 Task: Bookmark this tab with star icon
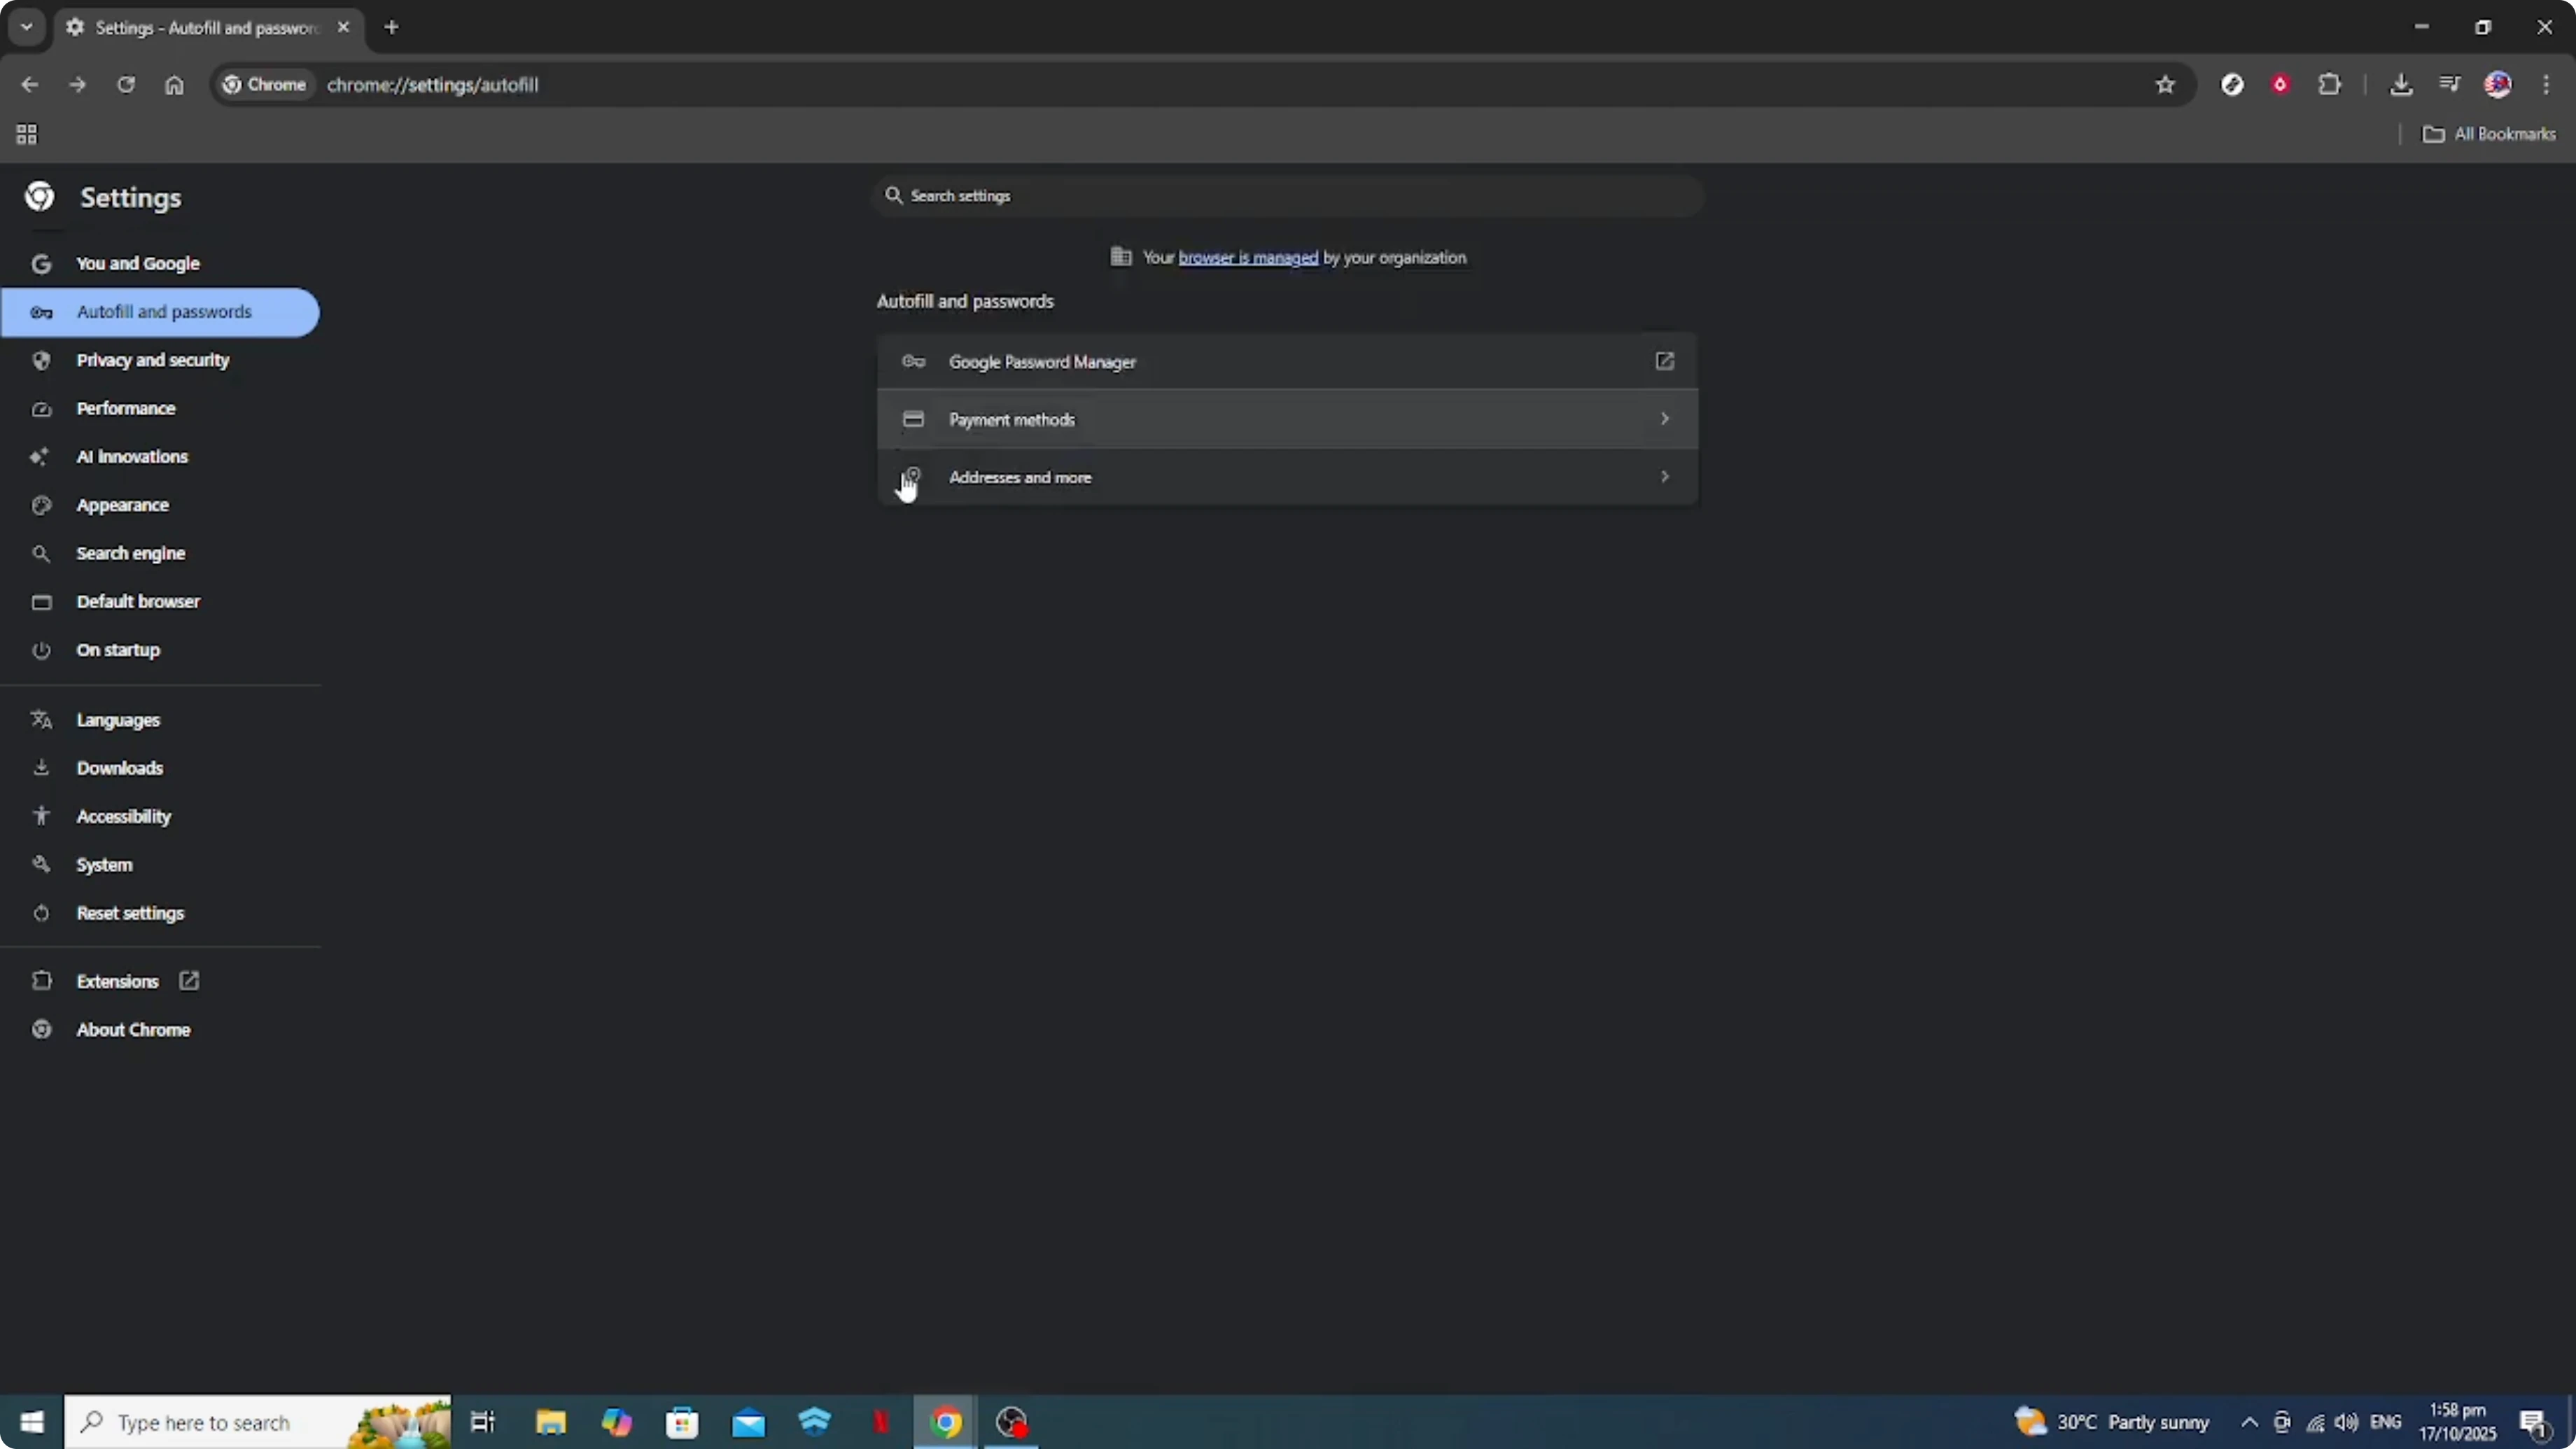2165,85
